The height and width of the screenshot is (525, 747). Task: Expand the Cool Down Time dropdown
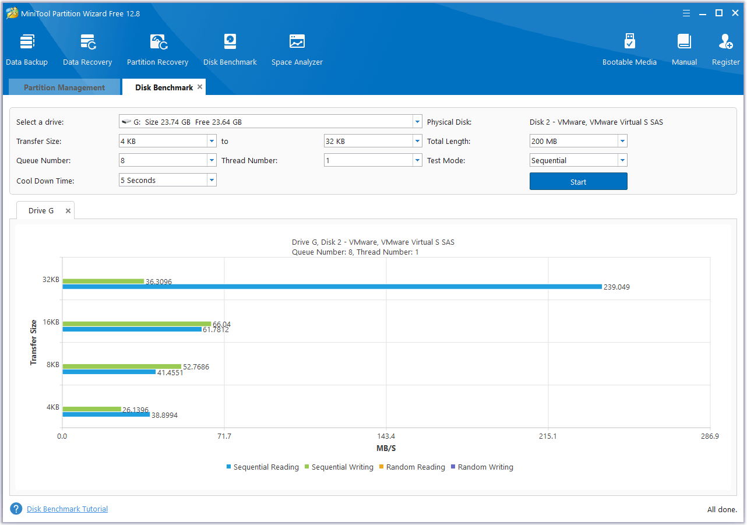212,181
